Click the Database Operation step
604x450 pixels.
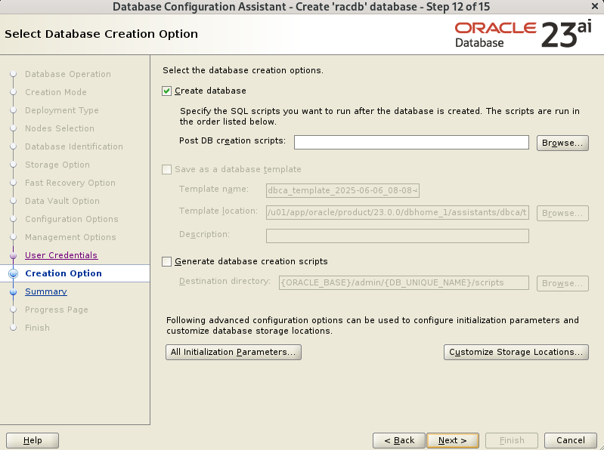point(68,74)
